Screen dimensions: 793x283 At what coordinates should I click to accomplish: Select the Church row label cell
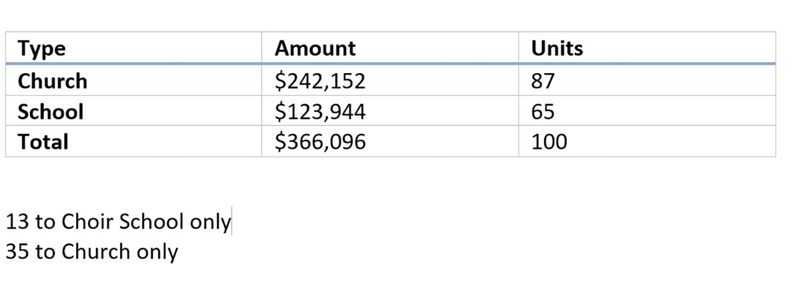[x=53, y=81]
